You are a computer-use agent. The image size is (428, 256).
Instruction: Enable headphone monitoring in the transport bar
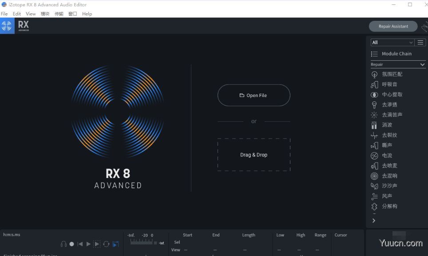pyautogui.click(x=63, y=244)
